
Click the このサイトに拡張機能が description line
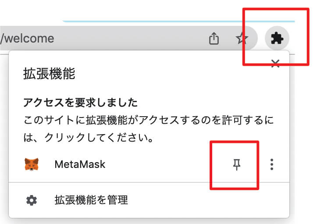pos(149,120)
